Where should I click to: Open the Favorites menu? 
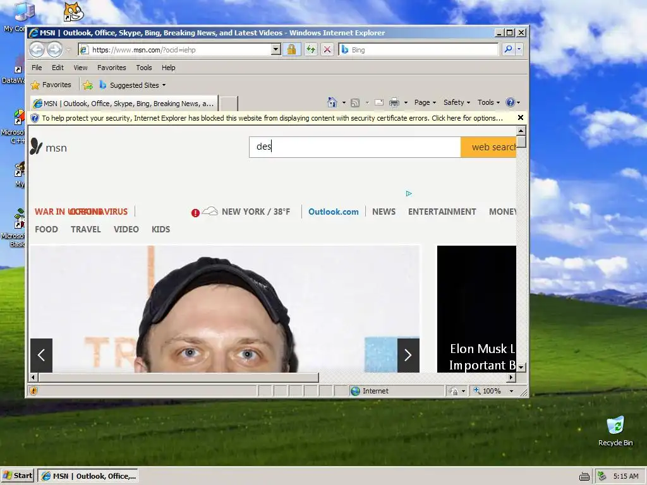pos(111,68)
